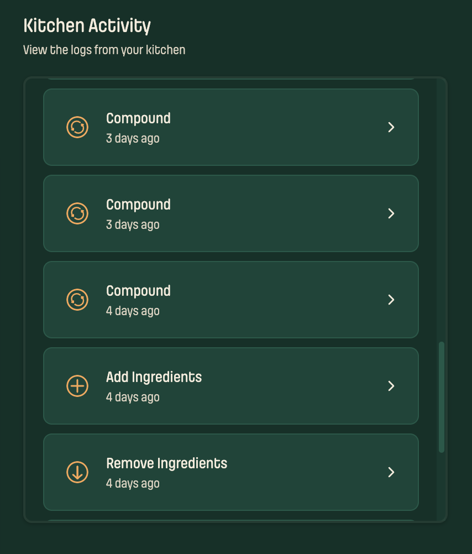Open Add Ingredients details with its chevron arrow
The height and width of the screenshot is (554, 472).
tap(391, 386)
